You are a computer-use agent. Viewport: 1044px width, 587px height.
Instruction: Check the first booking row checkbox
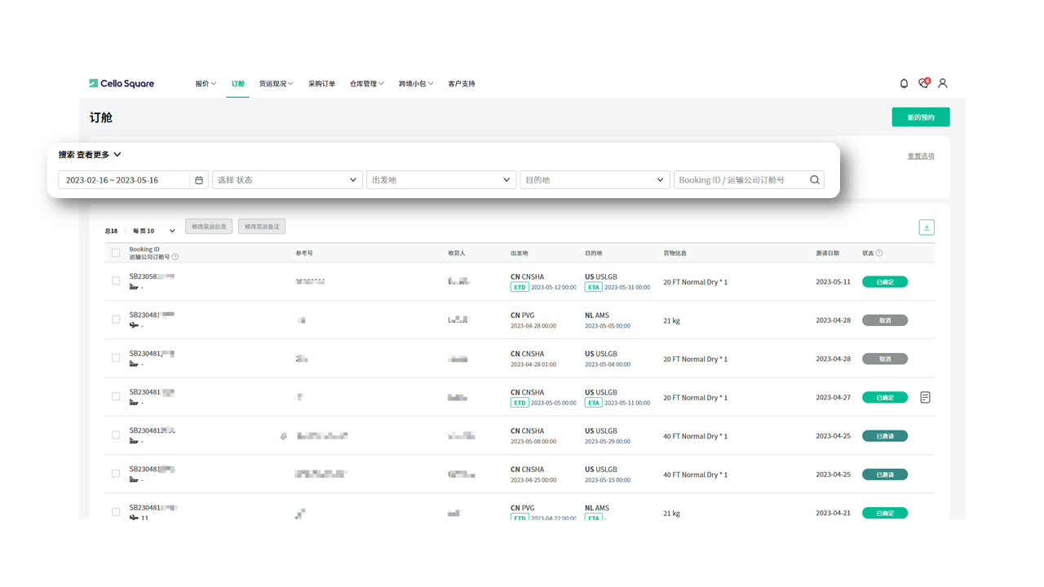[116, 281]
